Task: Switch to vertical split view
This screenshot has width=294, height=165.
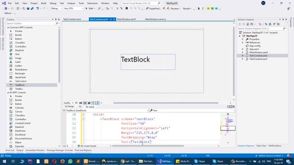Action: (228, 107)
